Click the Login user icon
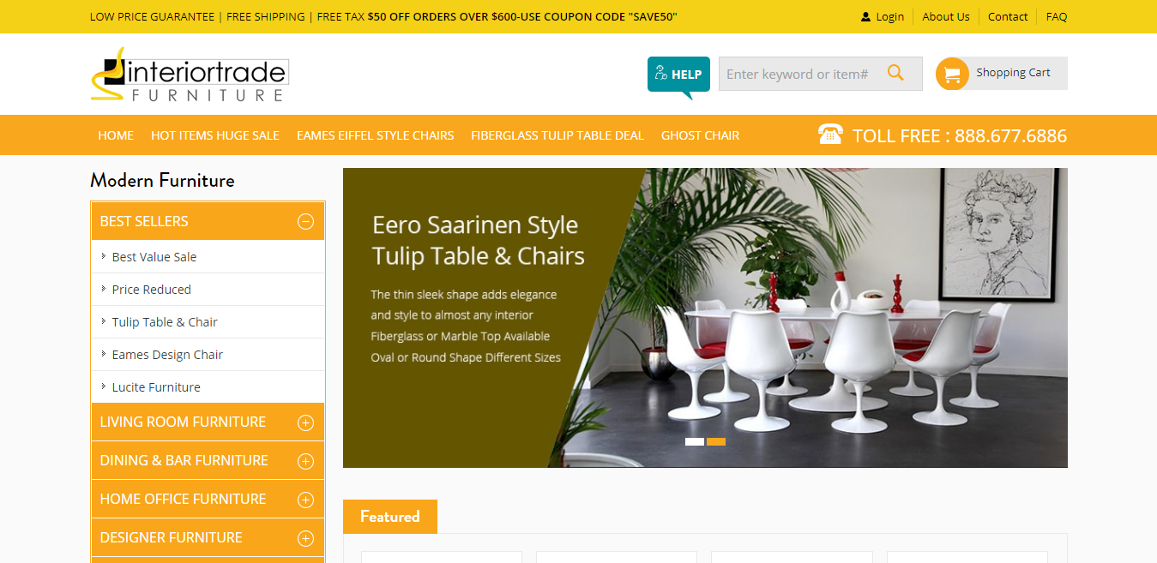1157x563 pixels. coord(865,17)
